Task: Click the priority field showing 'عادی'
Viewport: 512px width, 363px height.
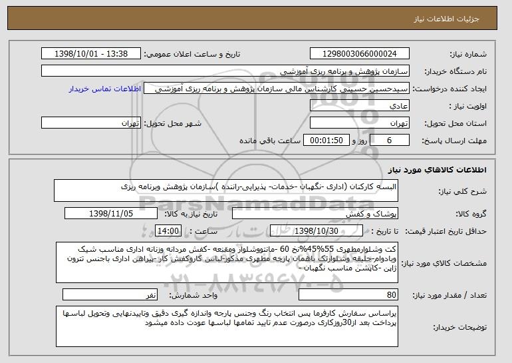Action: 360,106
